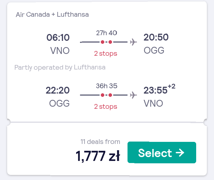
Task: Click first stop dot on return route
Action: [x=103, y=95]
